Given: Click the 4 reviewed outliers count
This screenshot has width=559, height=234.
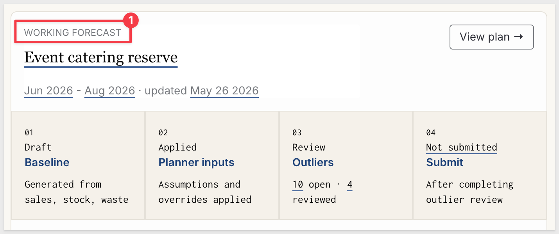Looking at the screenshot, I should pos(350,184).
